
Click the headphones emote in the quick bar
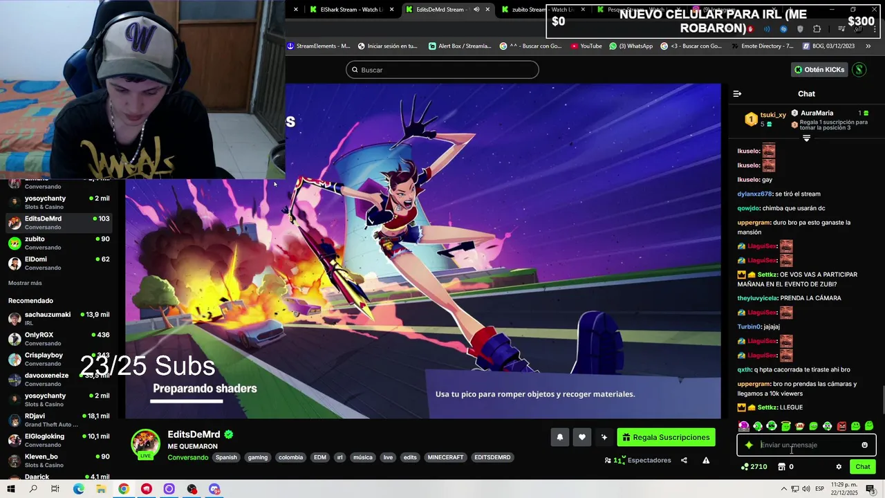[x=772, y=426]
